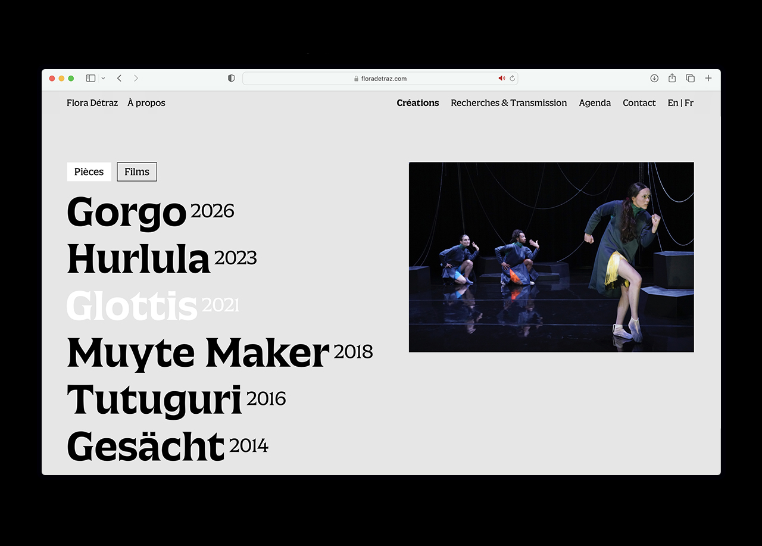Click the sidebar toggle icon in Safari
This screenshot has width=762, height=546.
(90, 78)
